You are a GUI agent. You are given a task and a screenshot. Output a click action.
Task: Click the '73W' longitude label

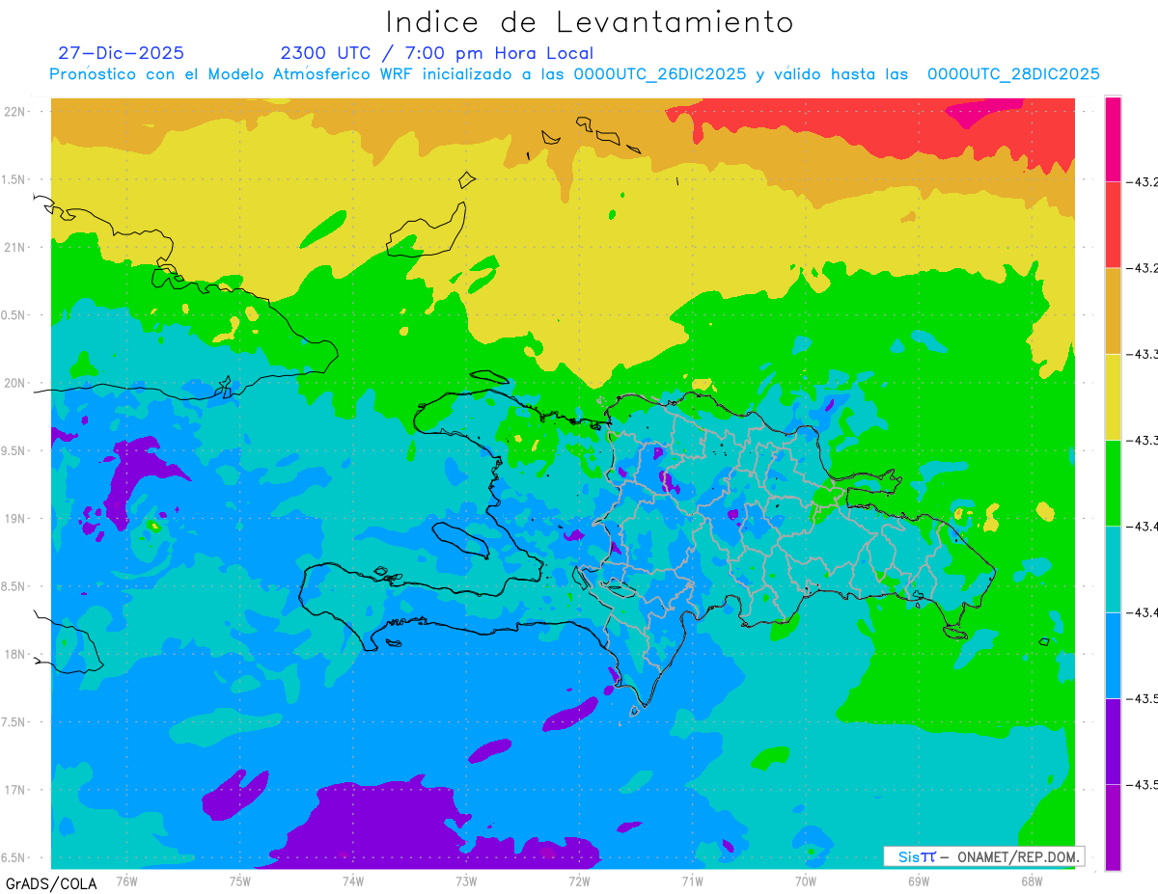click(x=466, y=880)
